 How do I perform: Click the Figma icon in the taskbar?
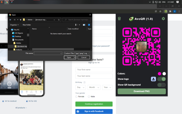coord(12,2)
